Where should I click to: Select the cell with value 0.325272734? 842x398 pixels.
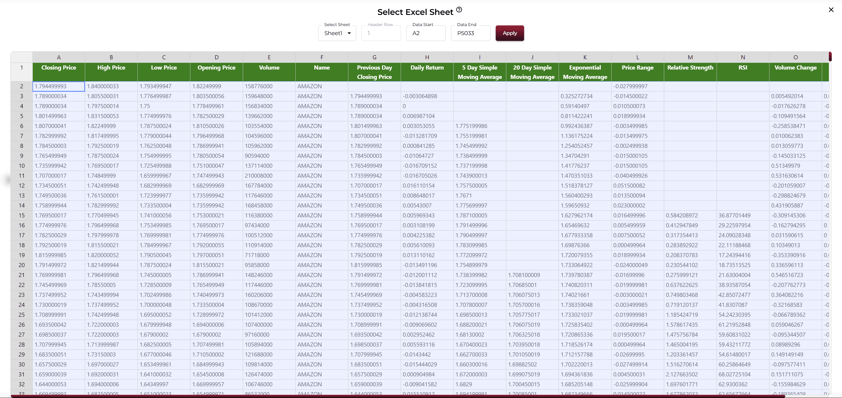pos(585,96)
